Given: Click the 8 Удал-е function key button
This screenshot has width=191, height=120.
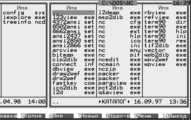Looking at the screenshot, I should tap(118, 116).
